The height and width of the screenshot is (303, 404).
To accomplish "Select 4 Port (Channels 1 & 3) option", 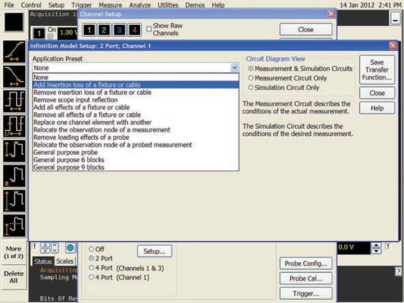I will coord(126,268).
